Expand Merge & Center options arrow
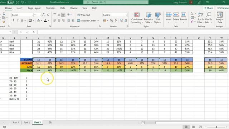This screenshot has width=229, height=129. point(98,21)
